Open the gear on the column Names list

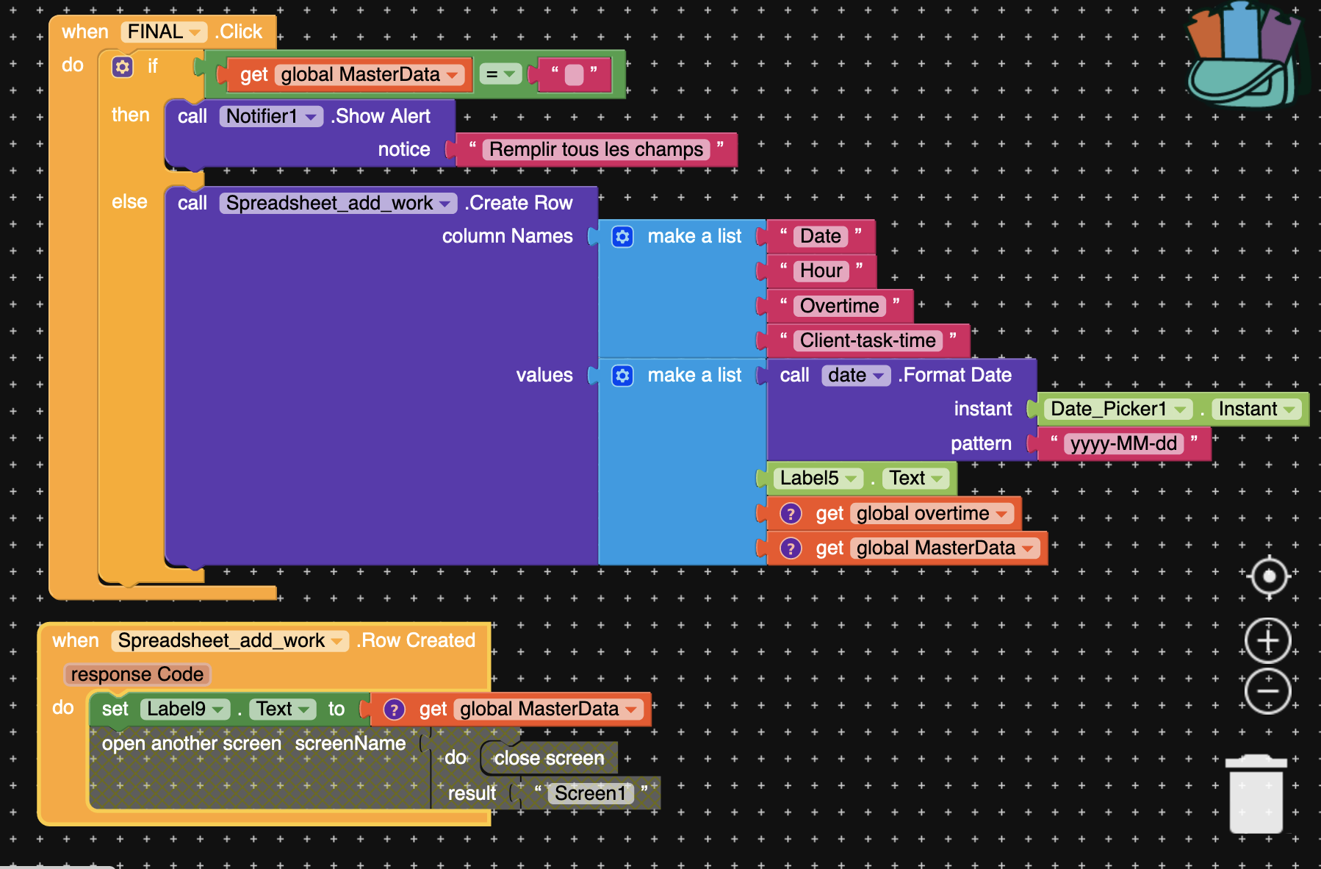coord(622,237)
